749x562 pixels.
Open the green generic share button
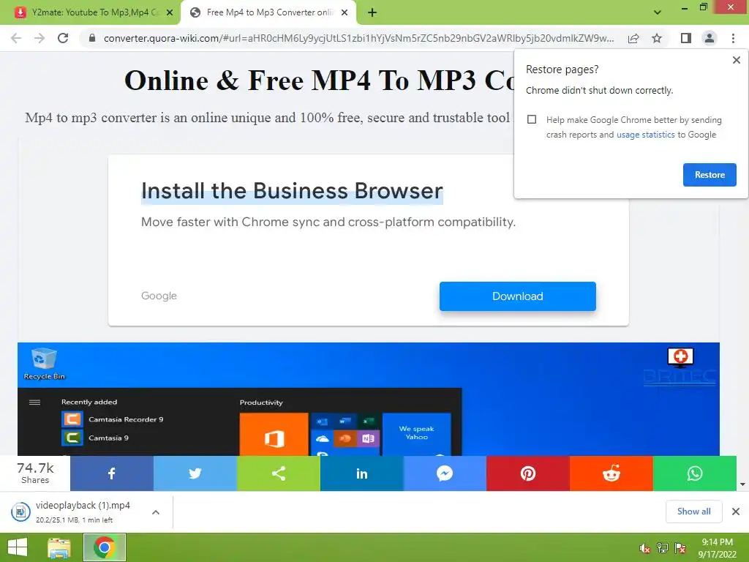point(279,473)
